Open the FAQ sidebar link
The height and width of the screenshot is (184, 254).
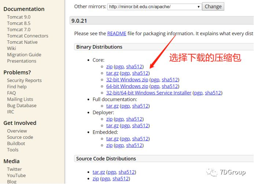[x=11, y=93]
